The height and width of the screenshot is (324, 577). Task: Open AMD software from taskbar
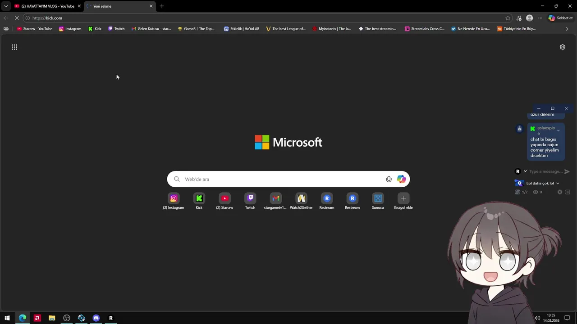(37, 318)
